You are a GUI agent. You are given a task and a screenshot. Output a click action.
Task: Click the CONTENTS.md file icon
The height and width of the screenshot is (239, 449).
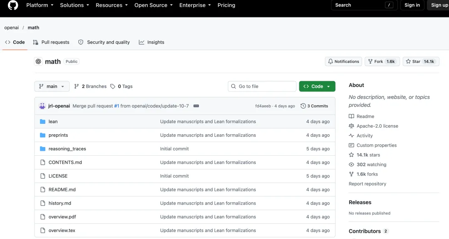[43, 162]
